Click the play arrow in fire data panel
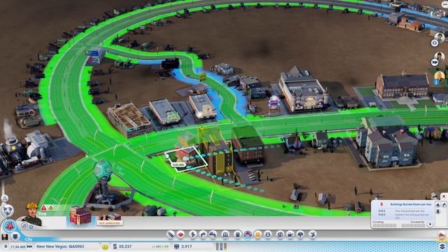The height and width of the screenshot is (252, 448). [430, 224]
